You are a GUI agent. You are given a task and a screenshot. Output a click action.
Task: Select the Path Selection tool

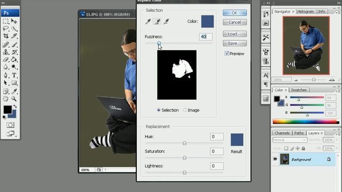[6, 83]
